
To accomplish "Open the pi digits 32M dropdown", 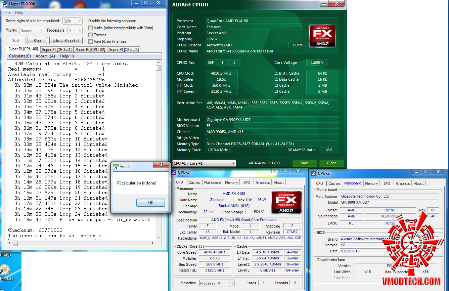I will (72, 21).
